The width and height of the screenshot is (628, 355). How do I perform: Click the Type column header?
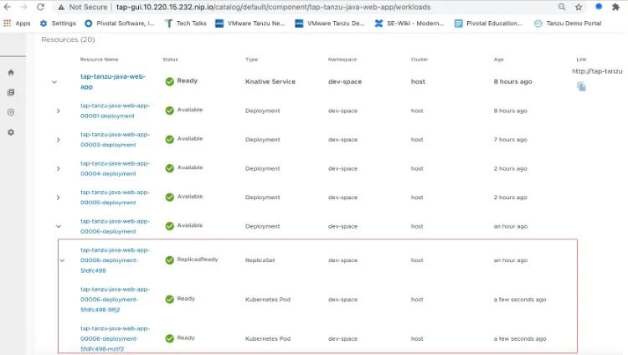coord(251,59)
